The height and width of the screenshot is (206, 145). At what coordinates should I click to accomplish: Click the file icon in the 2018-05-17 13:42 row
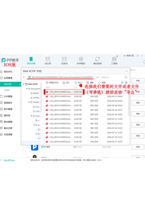click(x=47, y=133)
